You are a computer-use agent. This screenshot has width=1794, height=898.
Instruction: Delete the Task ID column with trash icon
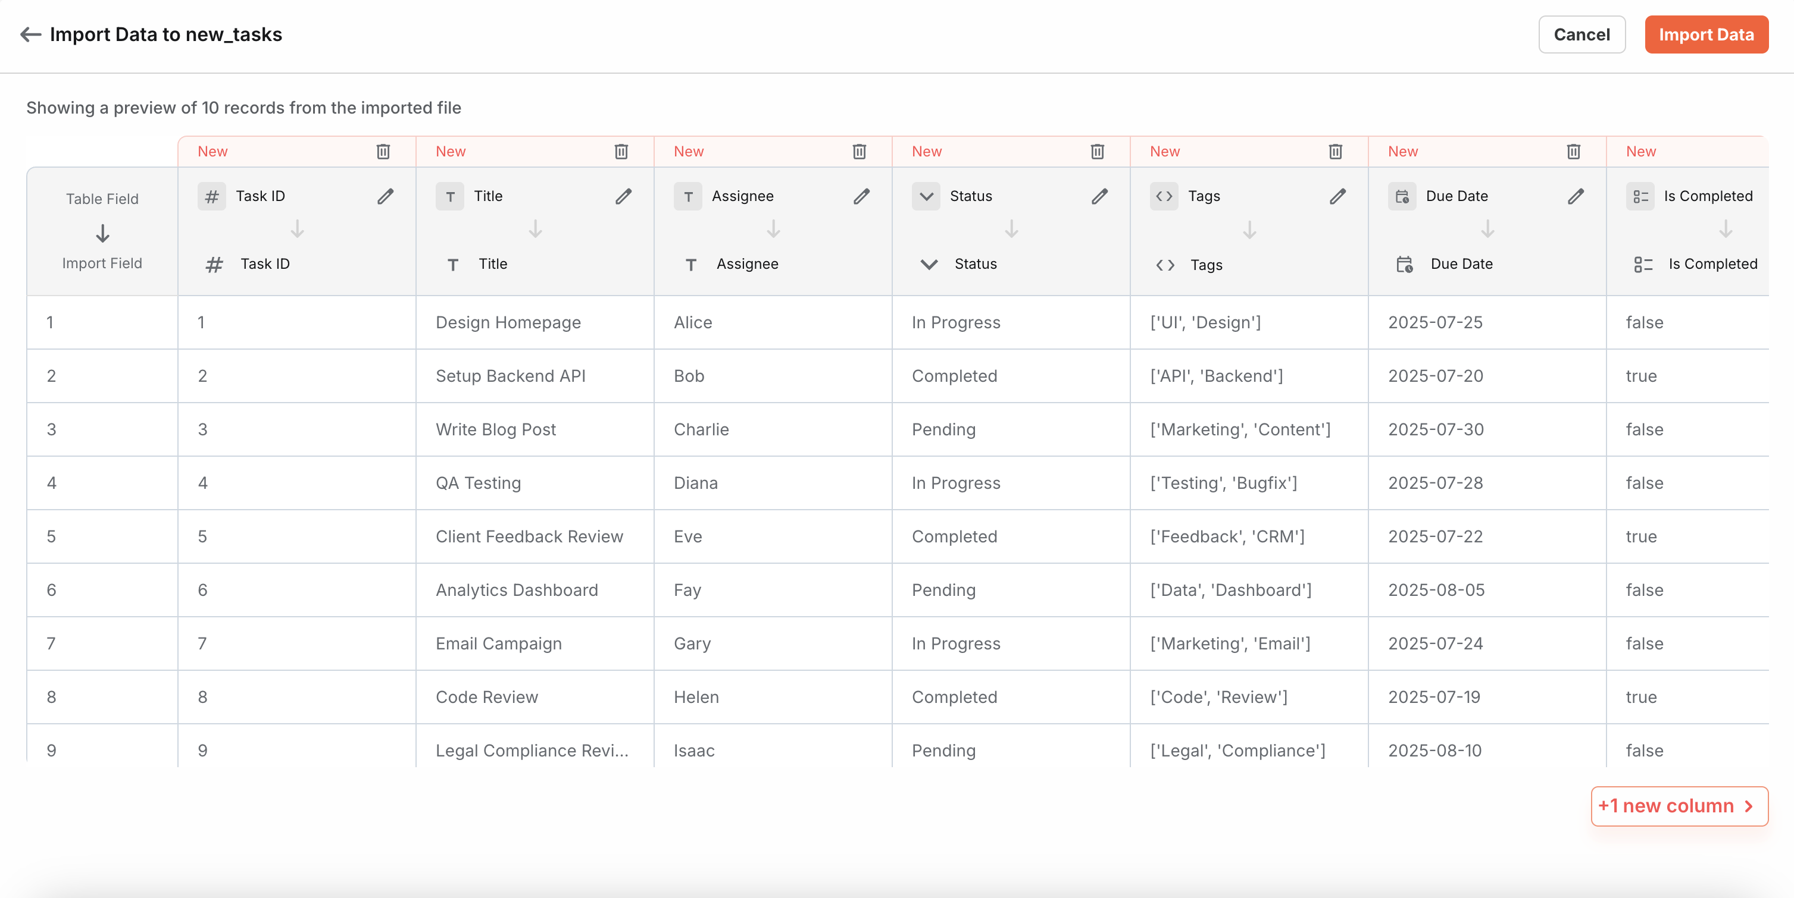(383, 151)
